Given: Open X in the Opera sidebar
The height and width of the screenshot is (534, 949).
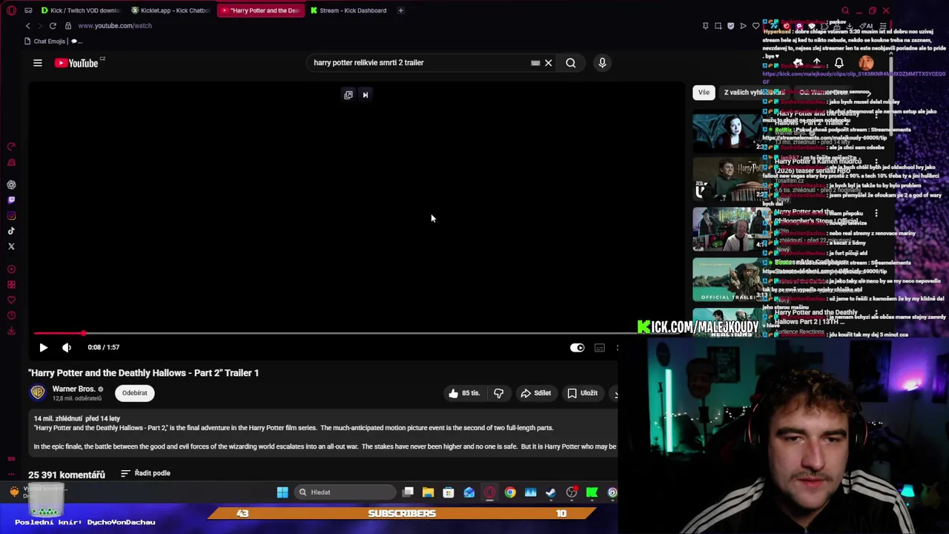Looking at the screenshot, I should [x=11, y=246].
